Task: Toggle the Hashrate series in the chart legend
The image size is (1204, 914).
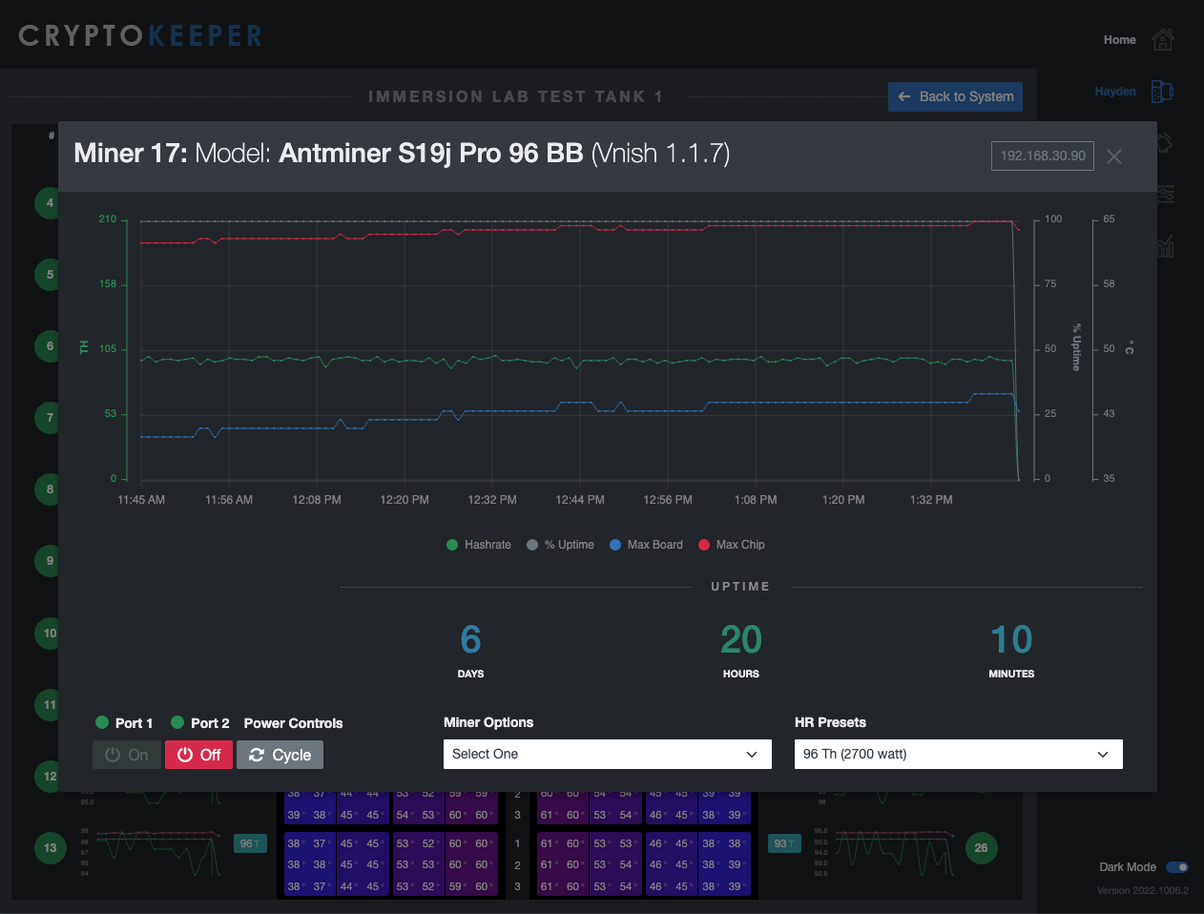Action: tap(478, 544)
